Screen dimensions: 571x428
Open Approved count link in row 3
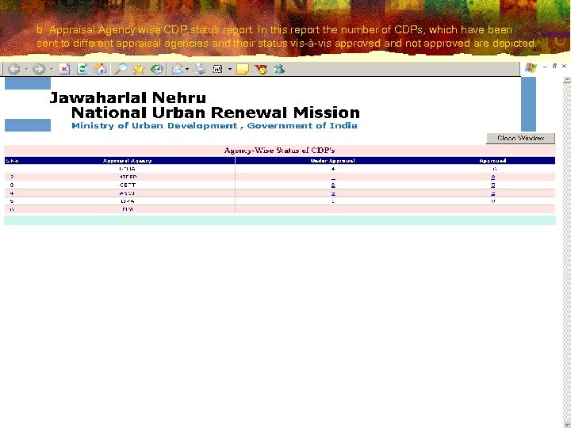pyautogui.click(x=493, y=185)
